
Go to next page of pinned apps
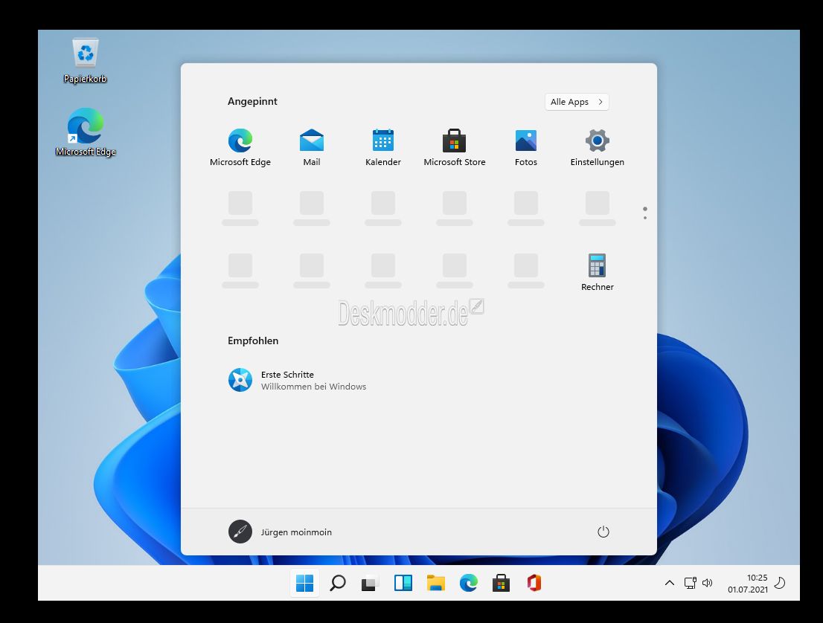tap(645, 218)
